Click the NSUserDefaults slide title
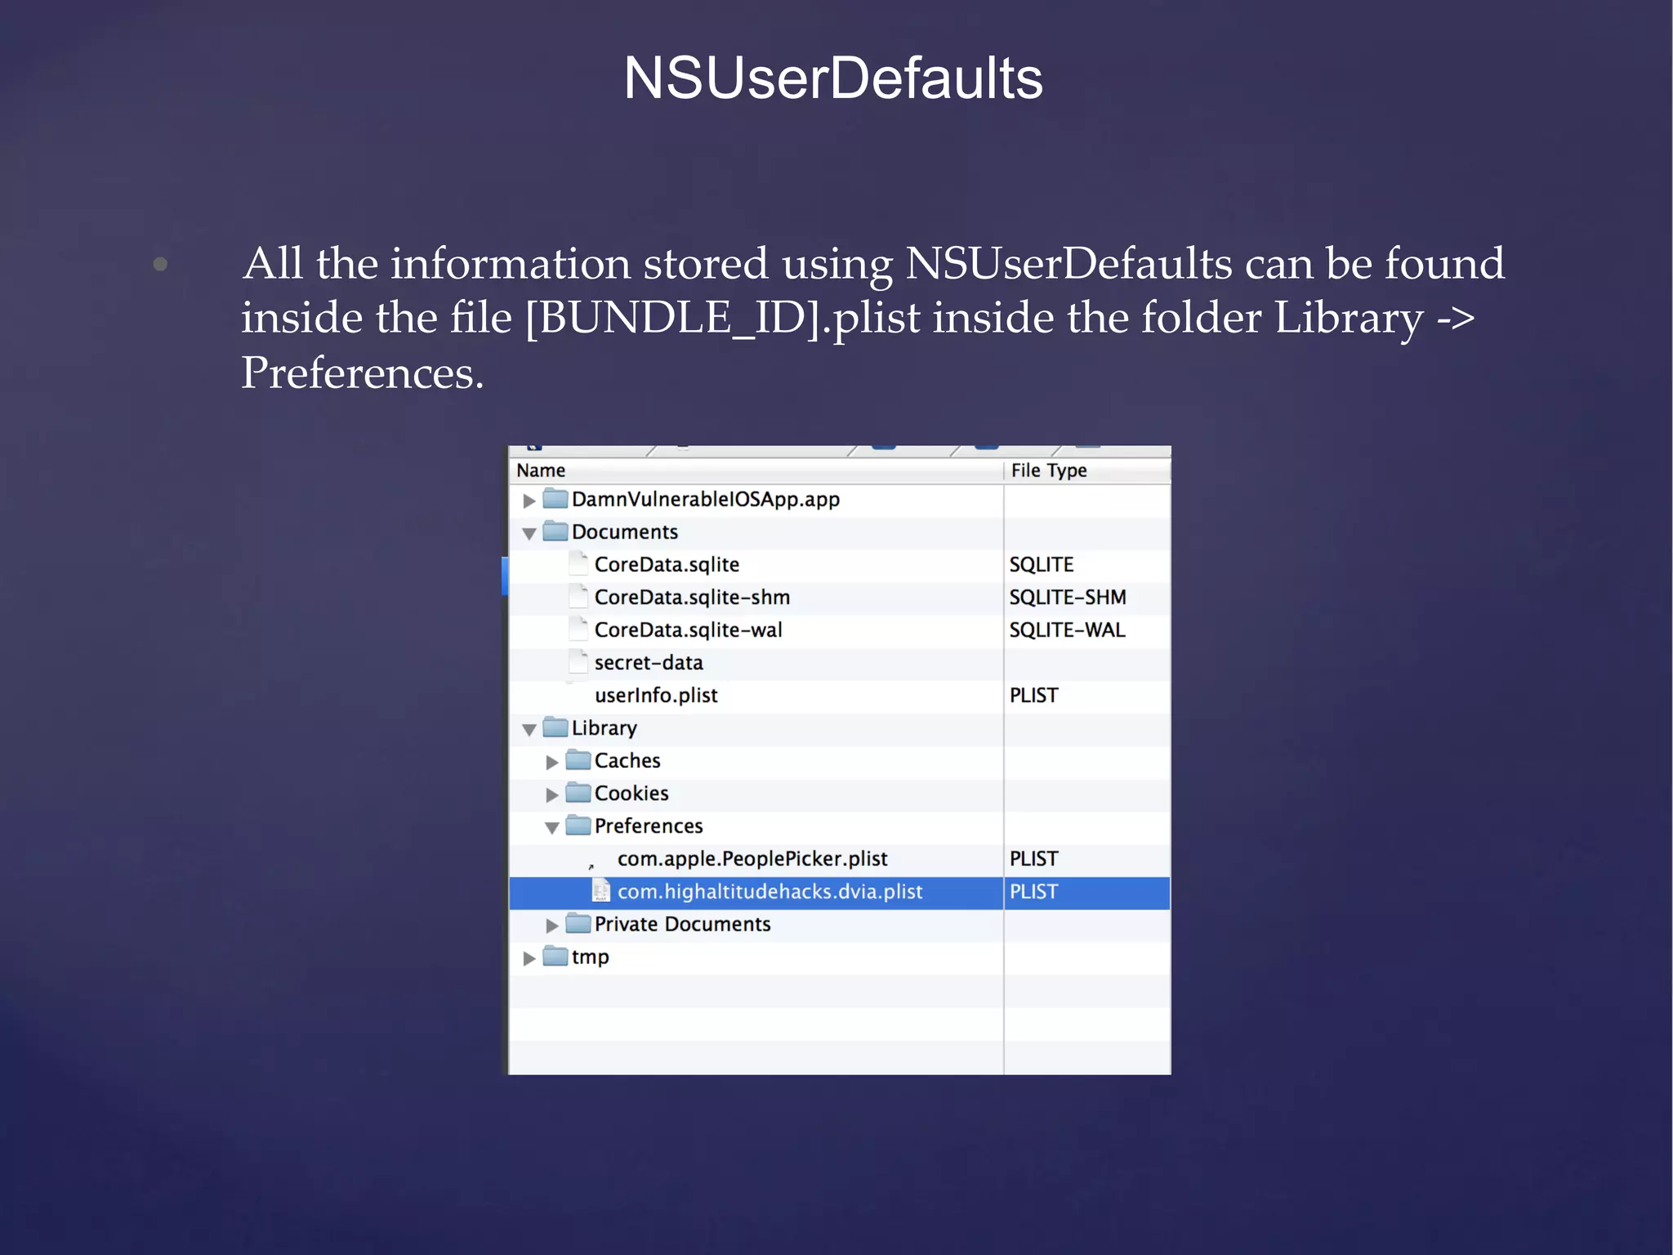The image size is (1673, 1255). click(833, 78)
